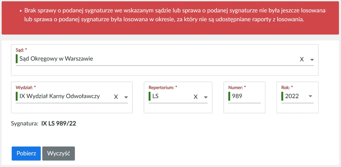Clear the Sąd selection using the X icon
The image size is (341, 167).
pos(302,59)
